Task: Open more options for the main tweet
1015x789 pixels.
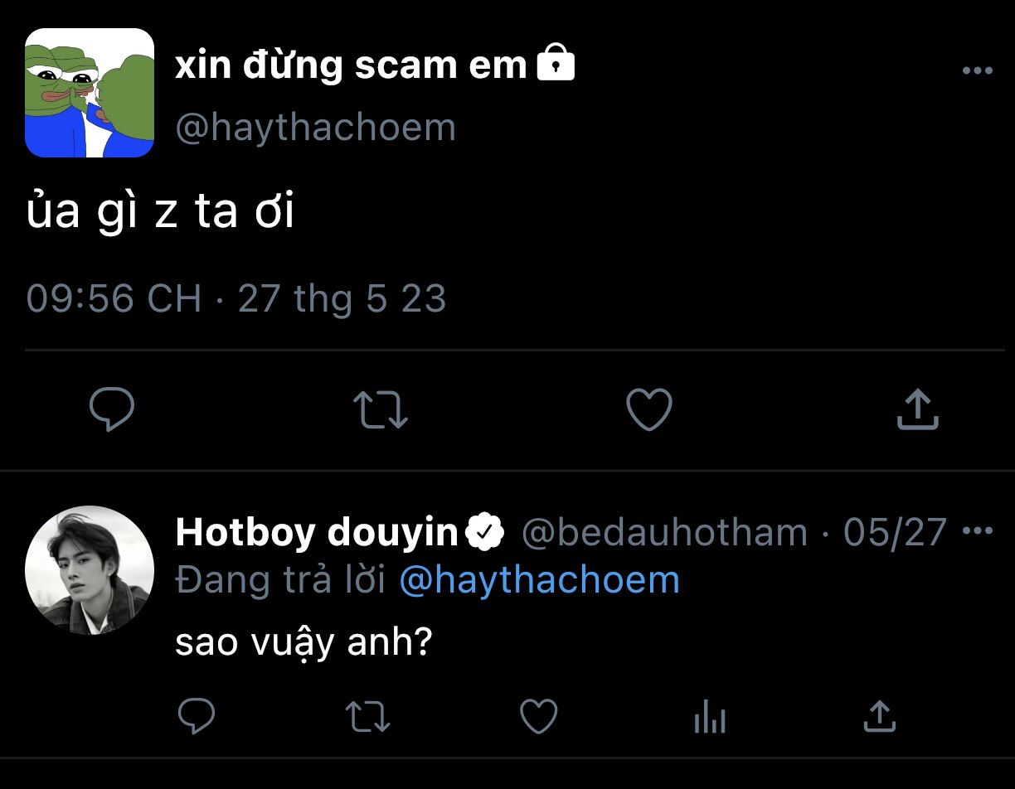Action: click(978, 70)
